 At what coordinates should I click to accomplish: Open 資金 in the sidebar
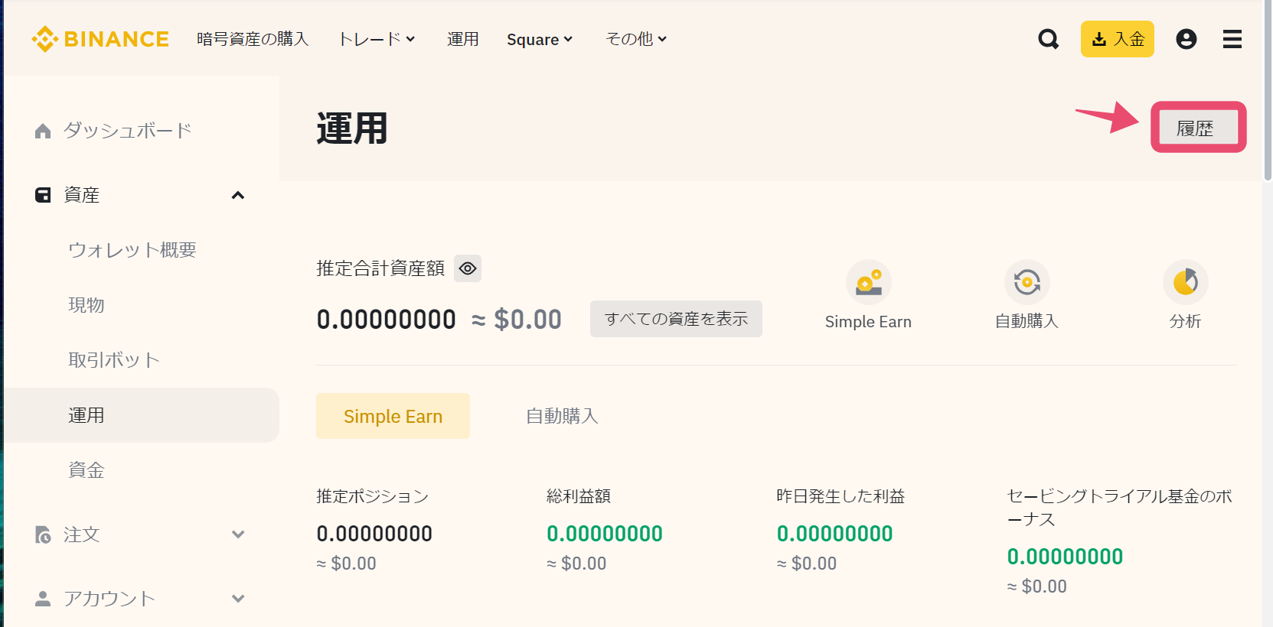[86, 470]
